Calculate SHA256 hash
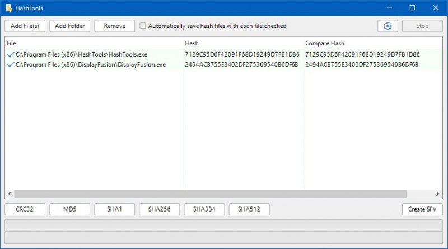448x249 pixels. (159, 209)
